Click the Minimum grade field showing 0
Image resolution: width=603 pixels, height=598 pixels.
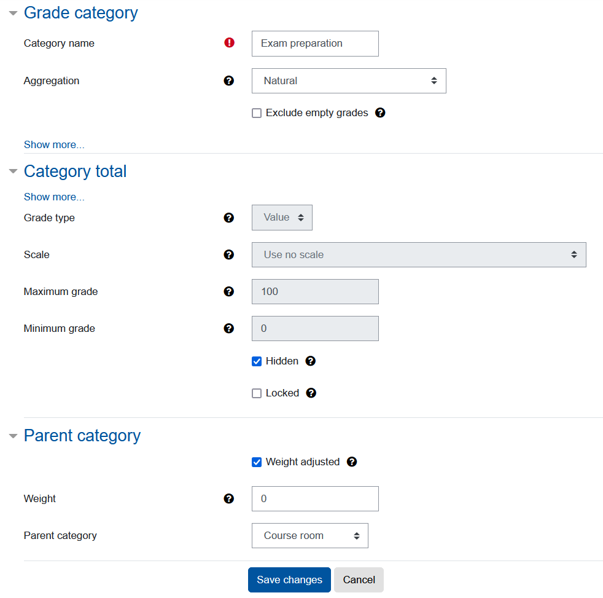click(x=315, y=329)
